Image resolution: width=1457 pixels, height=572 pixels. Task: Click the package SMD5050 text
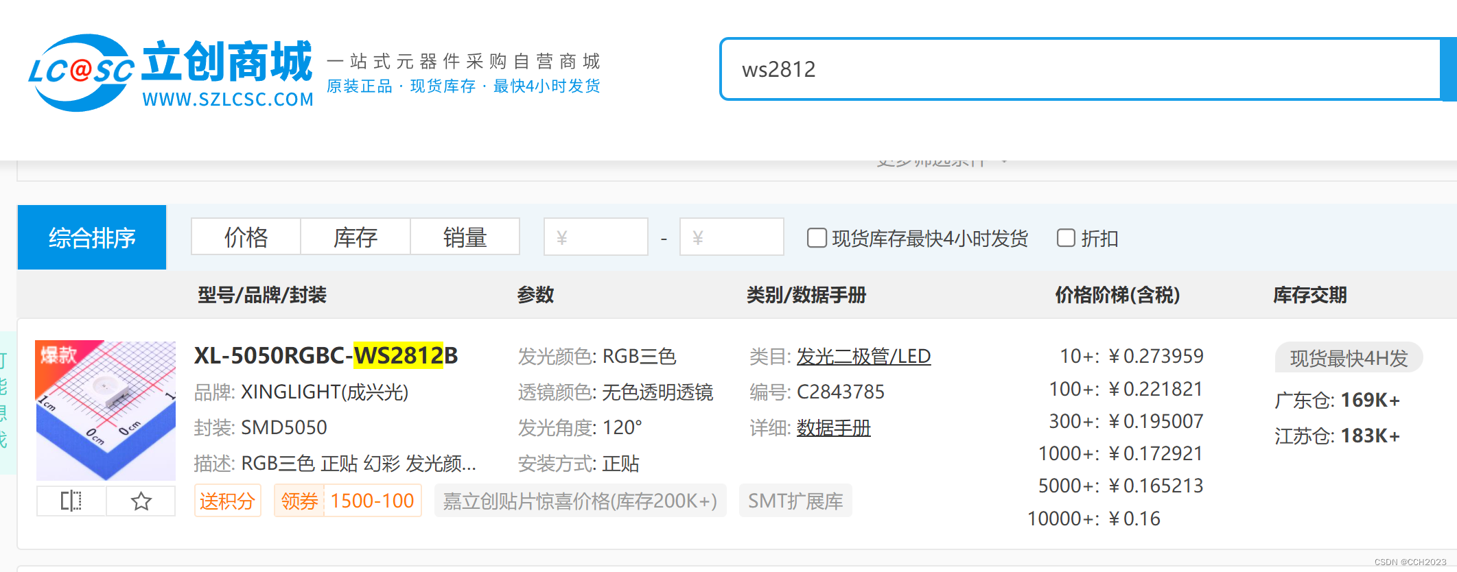[284, 427]
